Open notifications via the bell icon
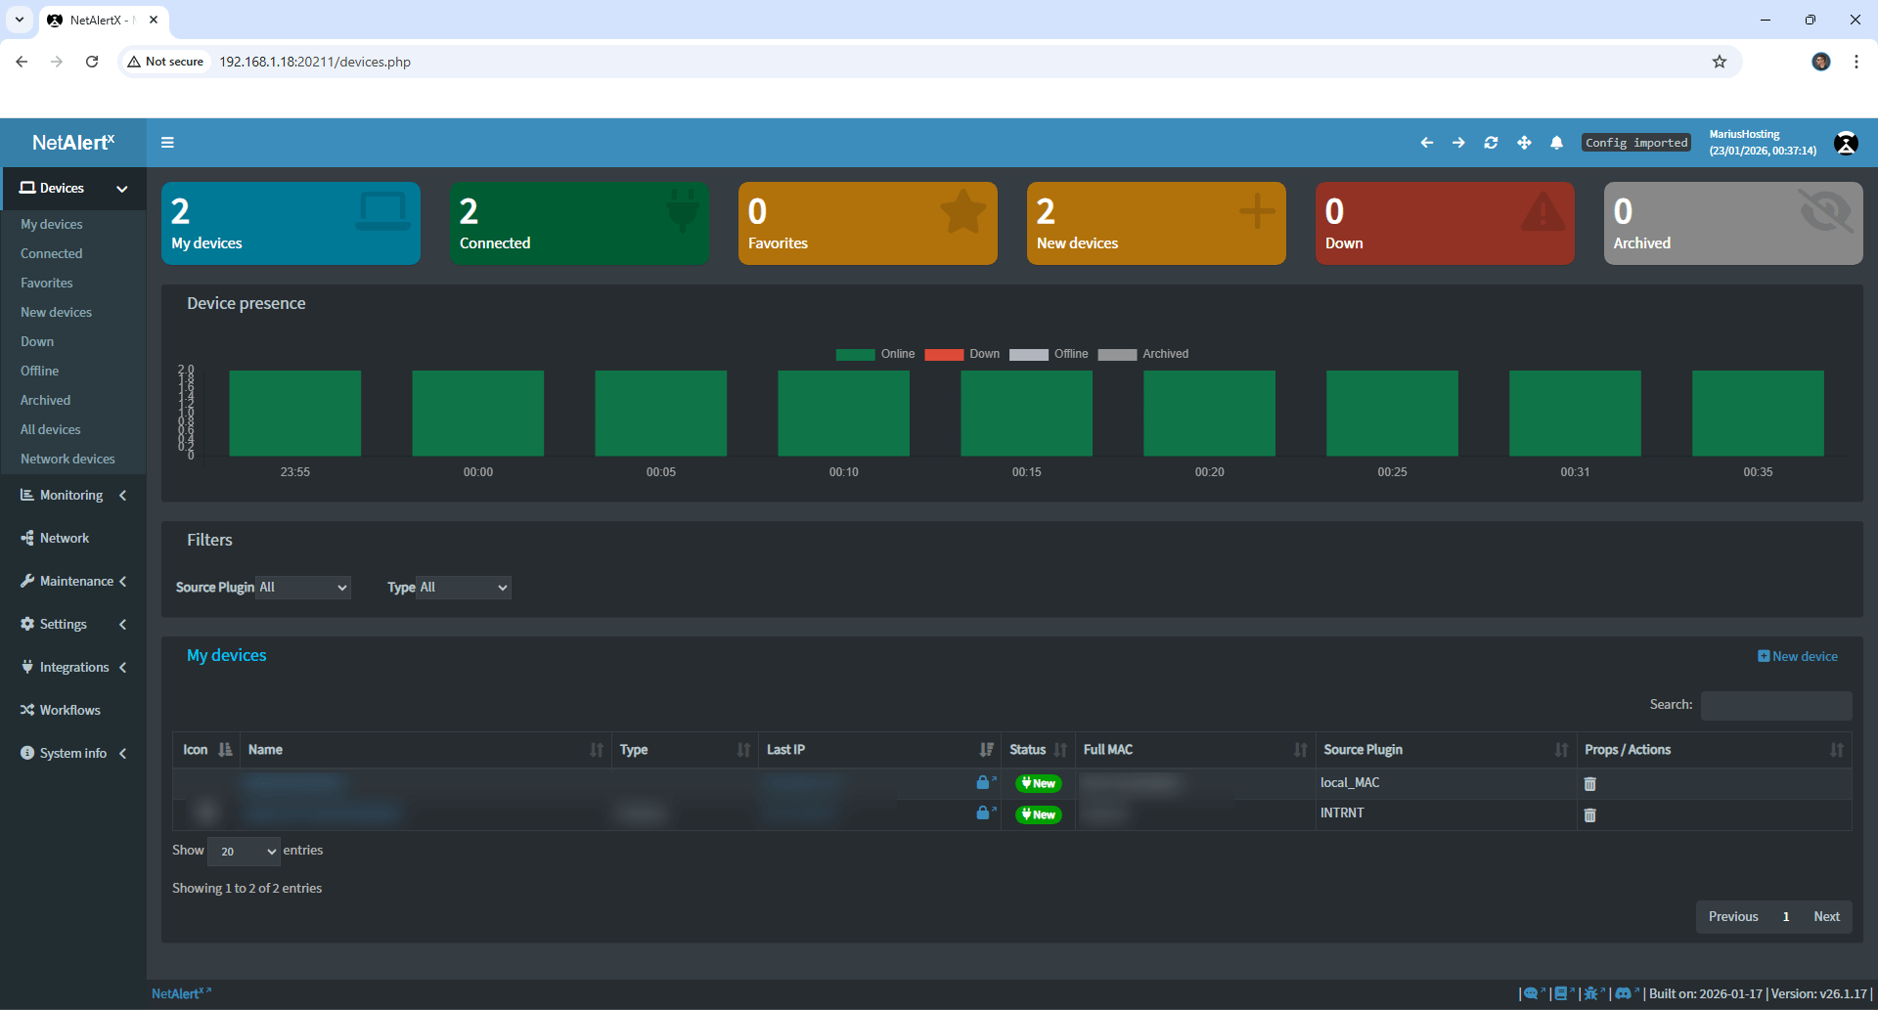This screenshot has width=1878, height=1010. pyautogui.click(x=1556, y=143)
